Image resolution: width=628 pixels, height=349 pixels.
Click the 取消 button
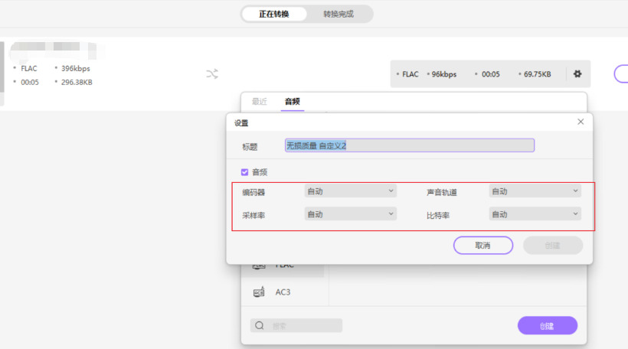click(482, 246)
